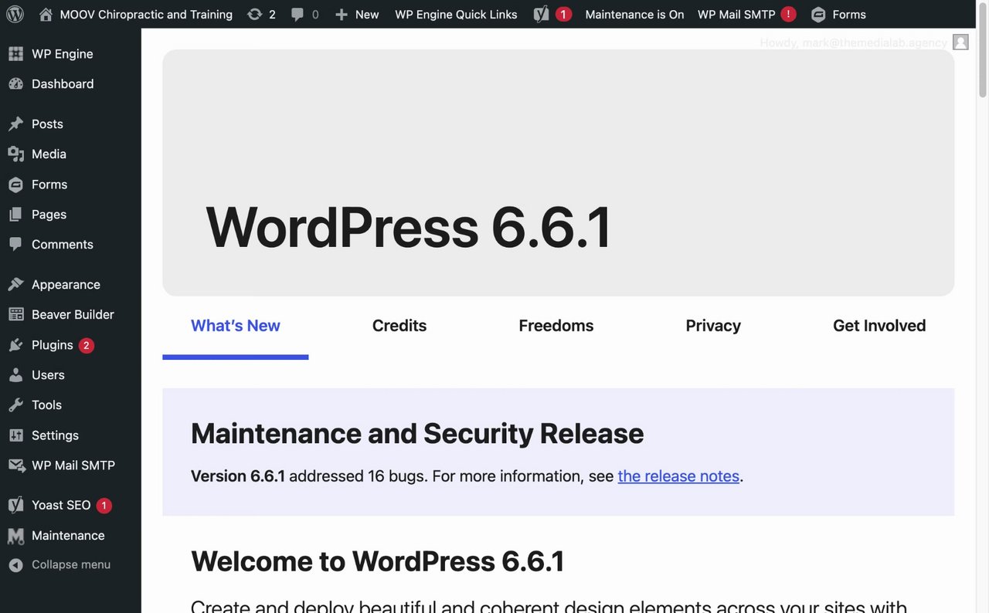The width and height of the screenshot is (989, 613).
Task: Click the Maintenance sidebar icon
Action: click(x=15, y=536)
